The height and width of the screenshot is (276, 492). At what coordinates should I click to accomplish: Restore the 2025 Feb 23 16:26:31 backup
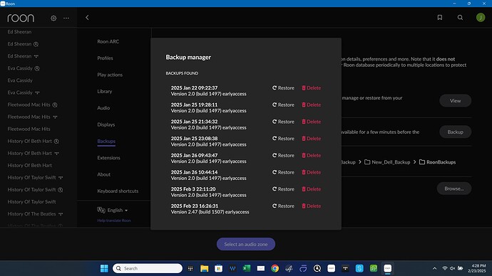(x=283, y=206)
